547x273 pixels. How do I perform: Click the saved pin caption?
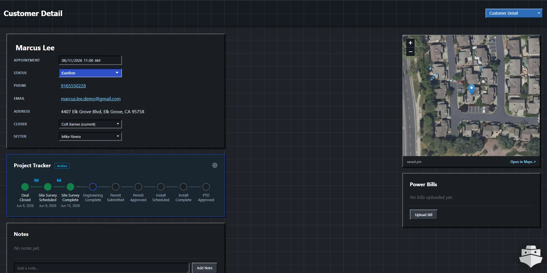click(x=414, y=162)
